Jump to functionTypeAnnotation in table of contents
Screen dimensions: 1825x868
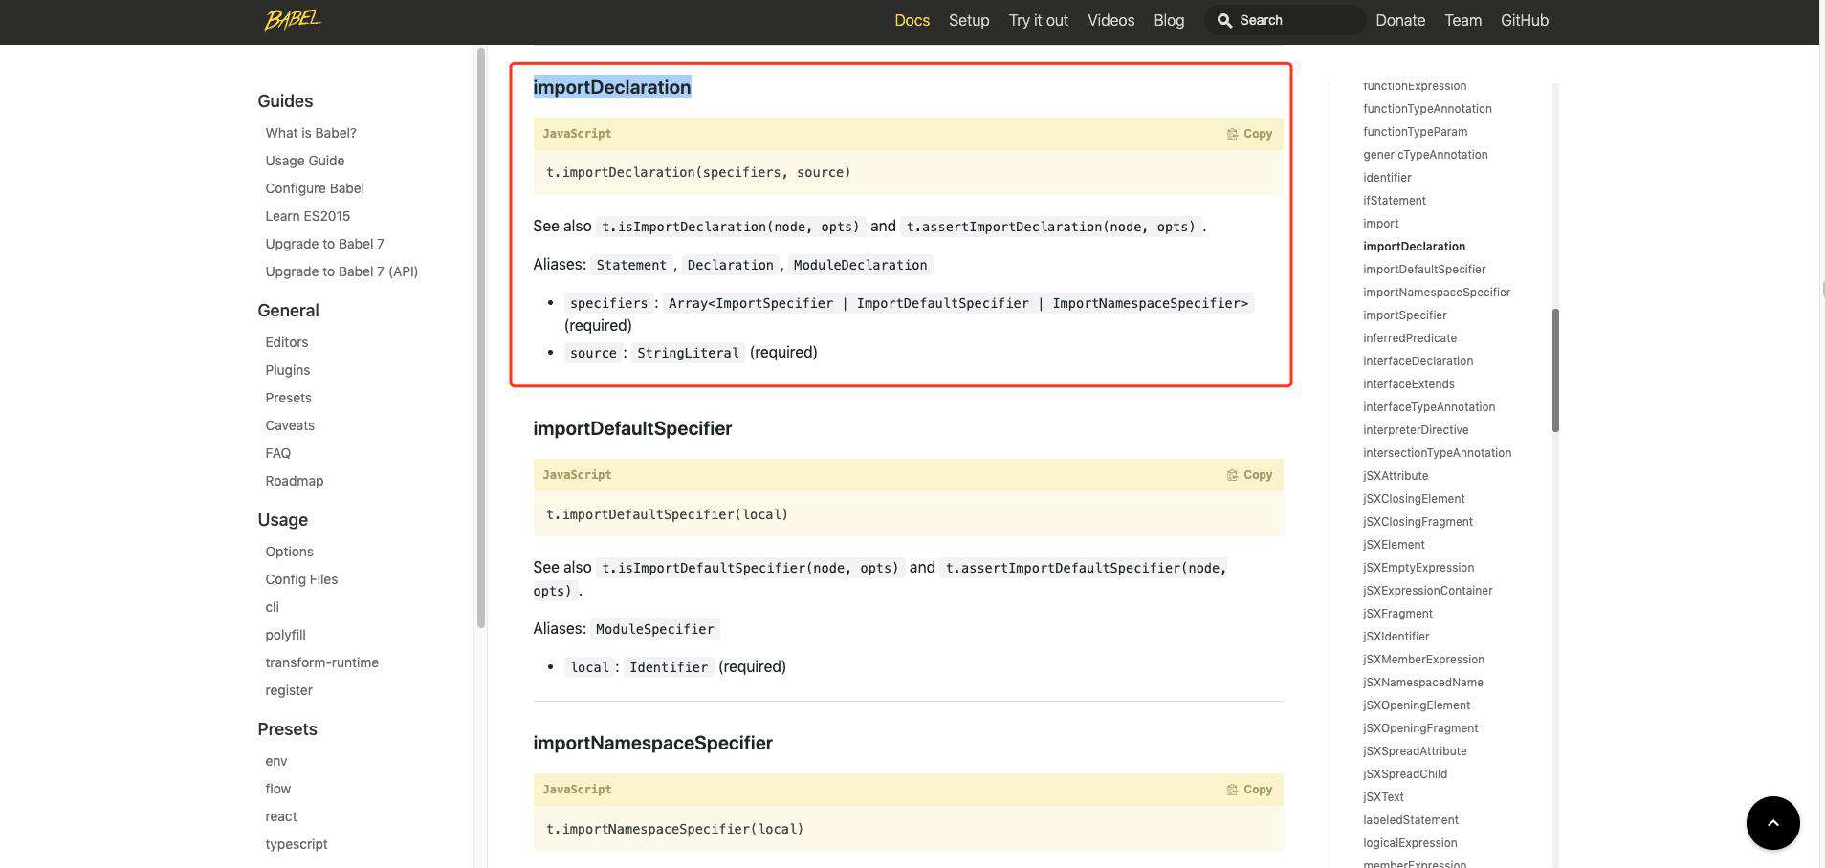(1427, 109)
